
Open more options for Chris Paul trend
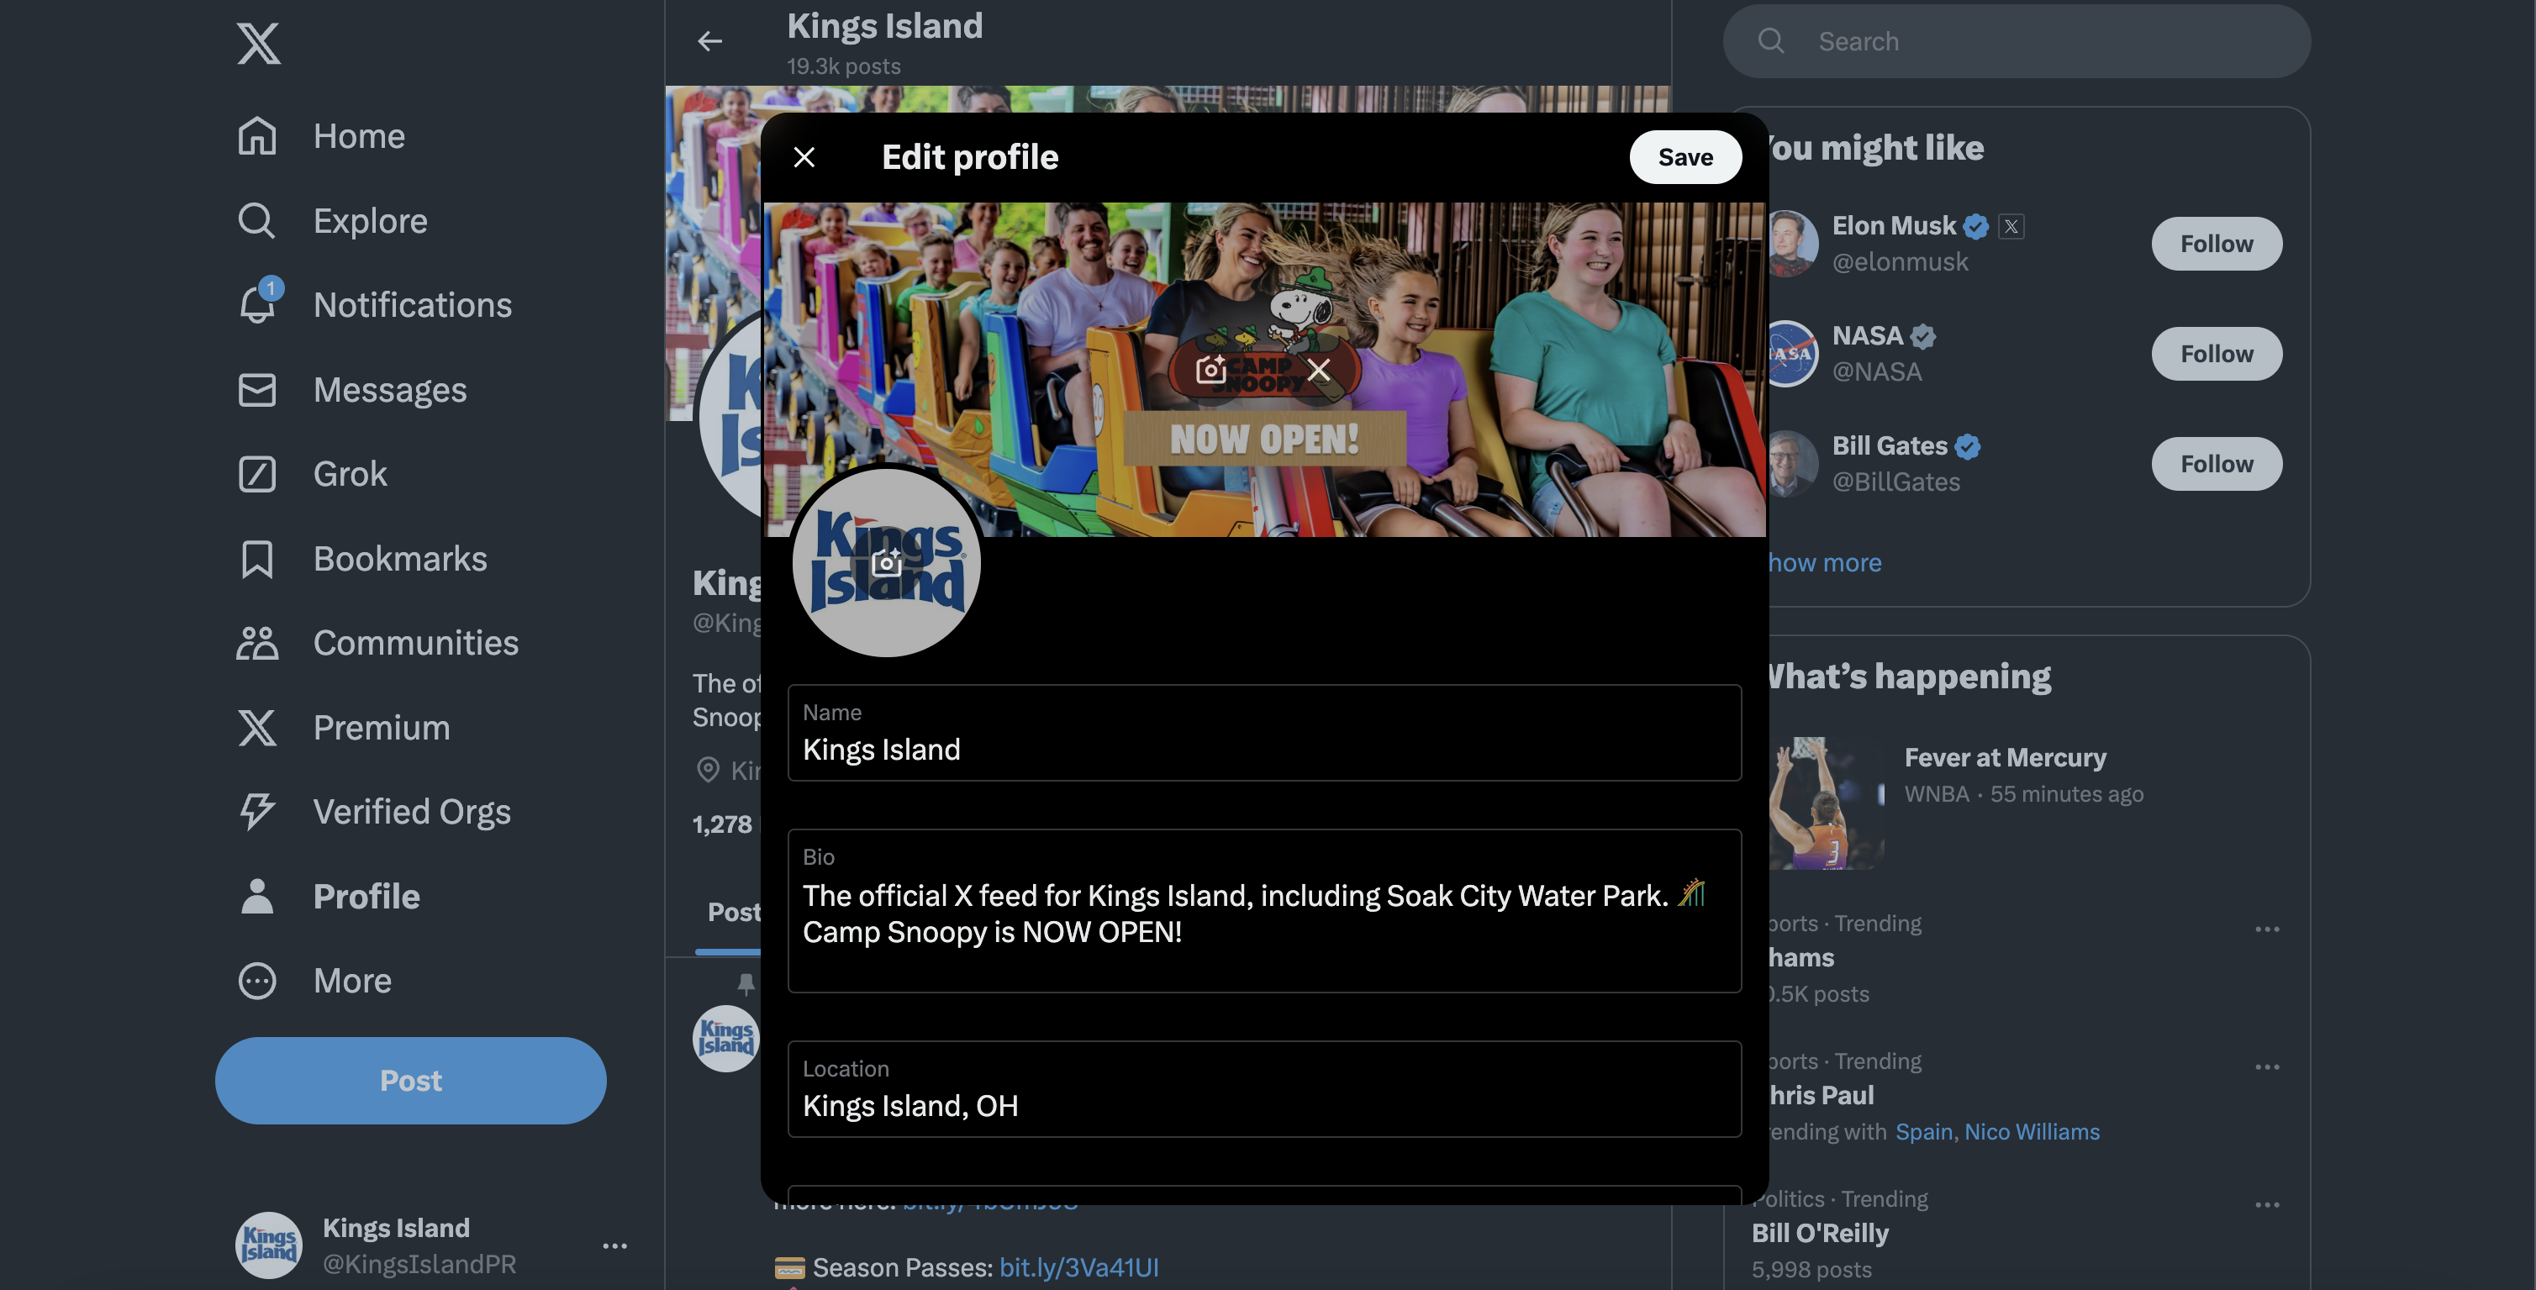(x=2267, y=1066)
